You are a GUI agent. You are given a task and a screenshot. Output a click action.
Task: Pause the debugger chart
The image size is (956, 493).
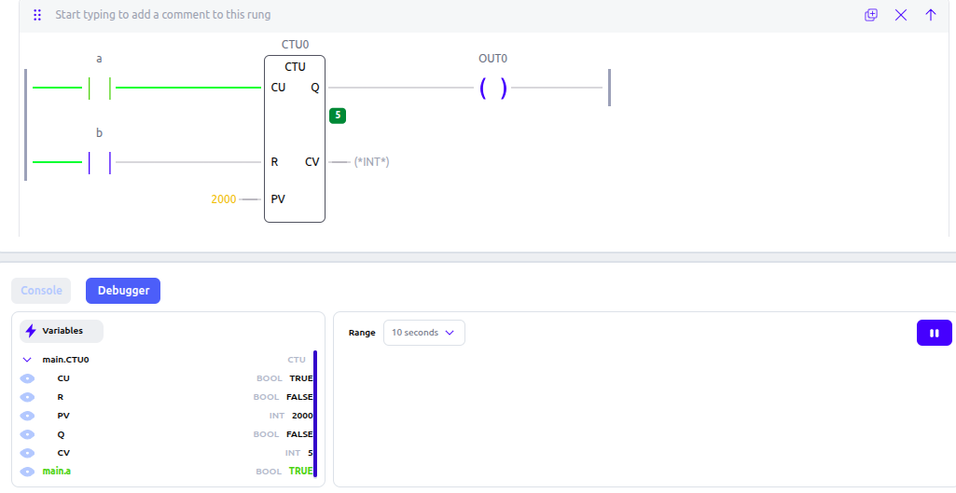pyautogui.click(x=934, y=333)
